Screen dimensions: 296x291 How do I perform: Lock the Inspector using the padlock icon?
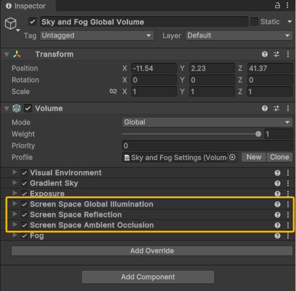point(277,6)
